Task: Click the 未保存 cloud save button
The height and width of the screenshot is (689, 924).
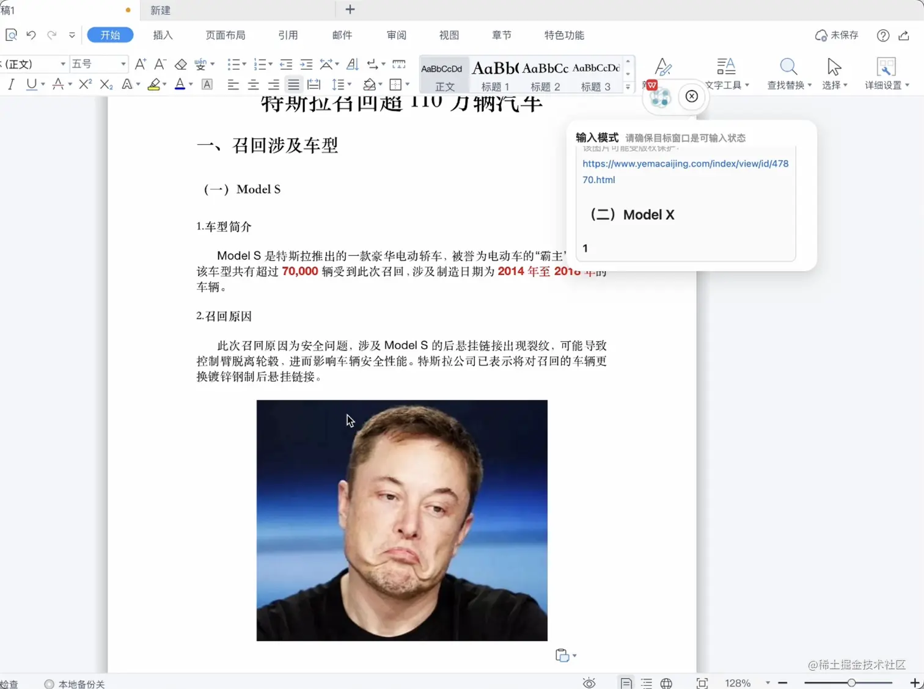Action: pos(837,35)
